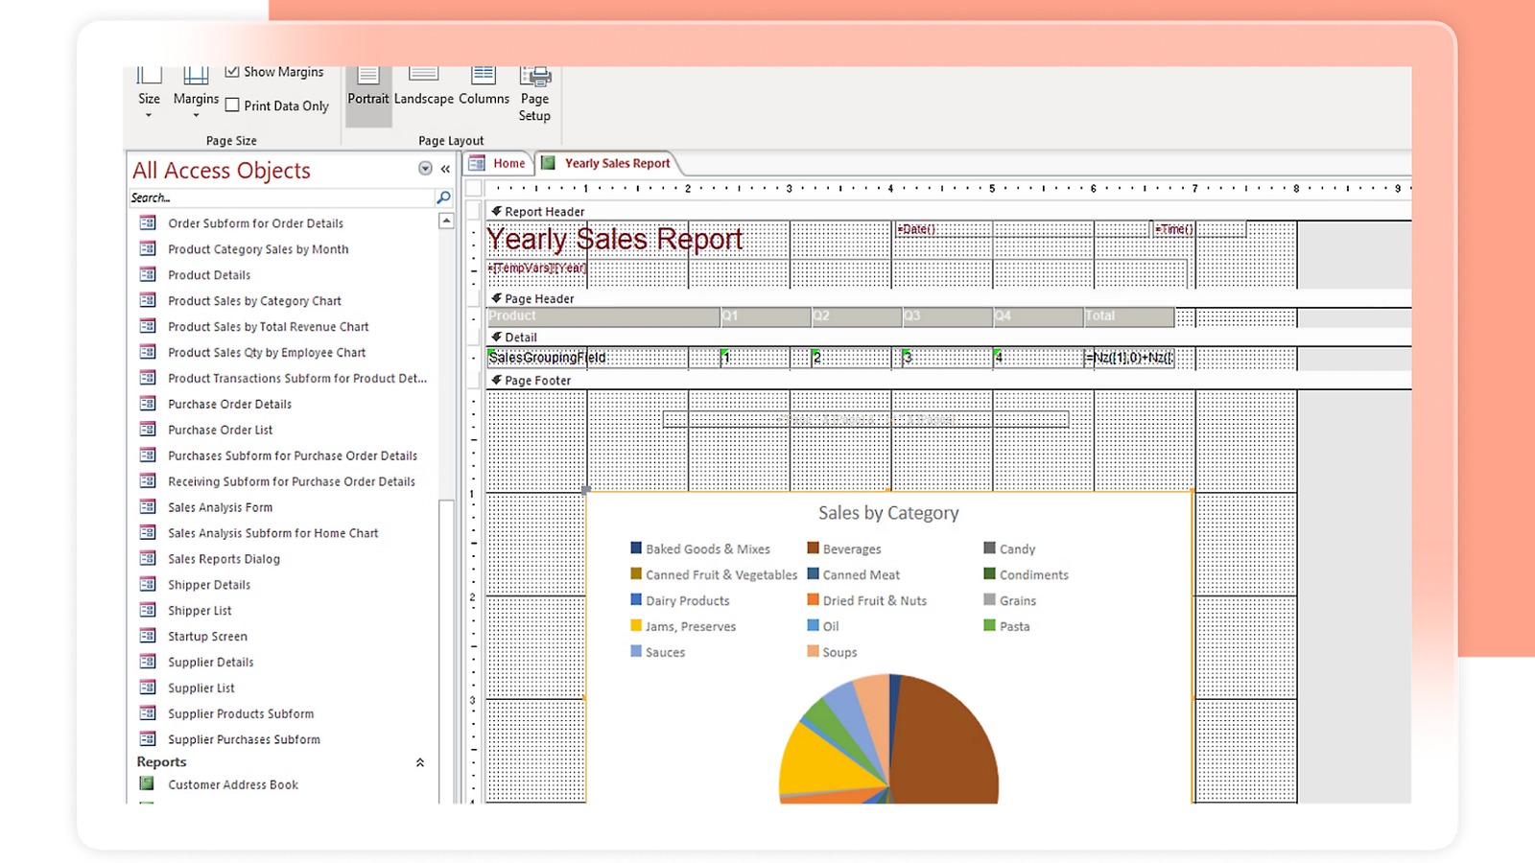Click the navigation pane scroll up arrow
The width and height of the screenshot is (1535, 863).
446,222
